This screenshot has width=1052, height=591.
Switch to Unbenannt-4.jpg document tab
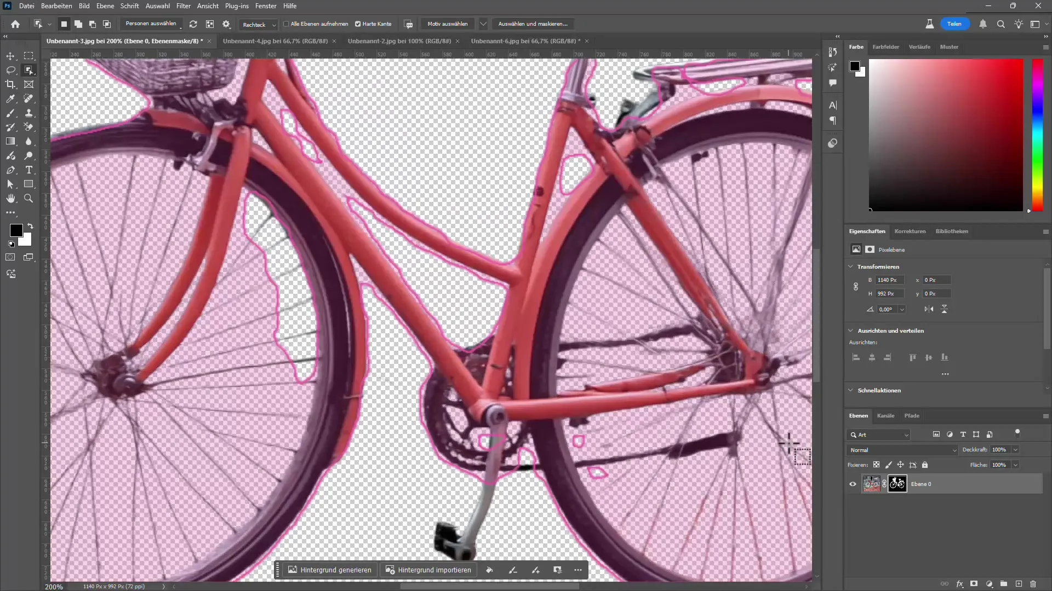(x=275, y=41)
